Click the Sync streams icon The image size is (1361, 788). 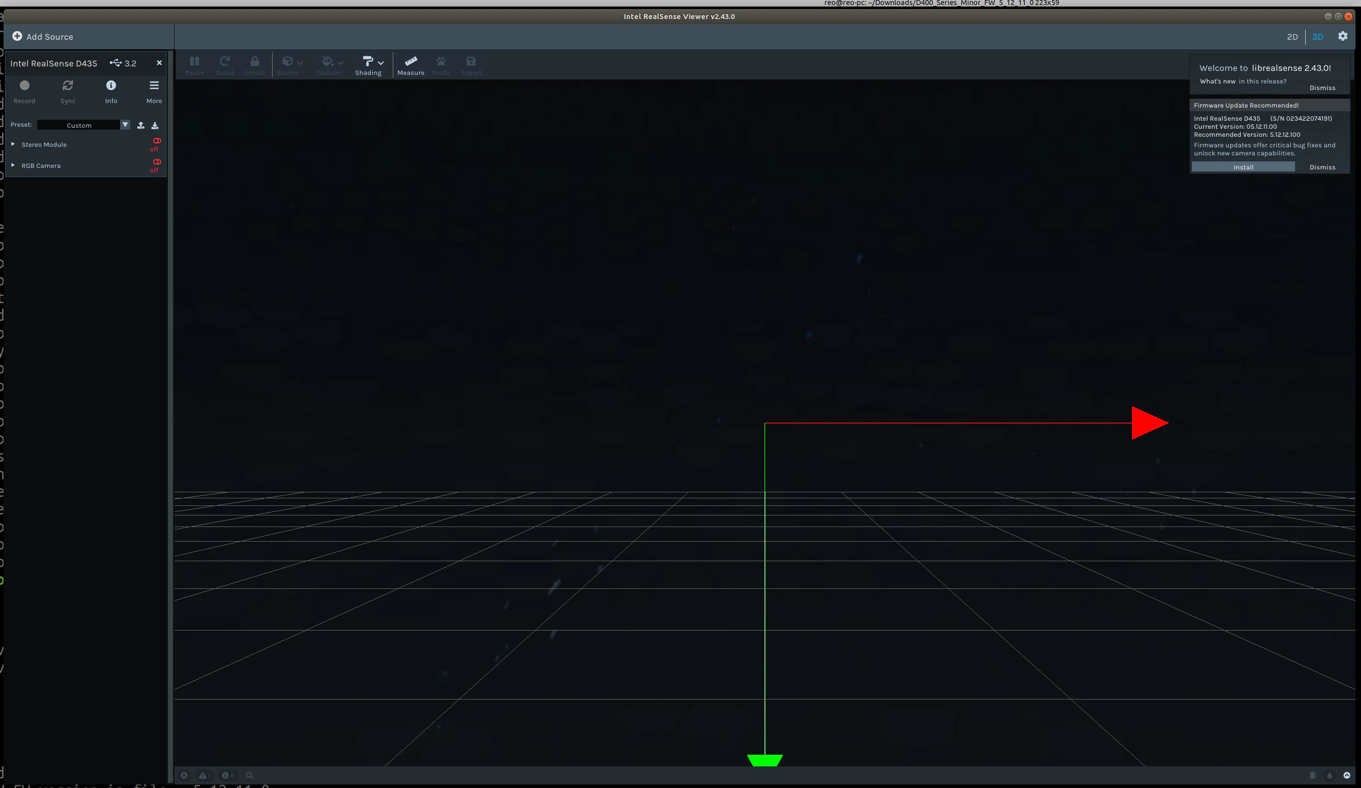(67, 85)
